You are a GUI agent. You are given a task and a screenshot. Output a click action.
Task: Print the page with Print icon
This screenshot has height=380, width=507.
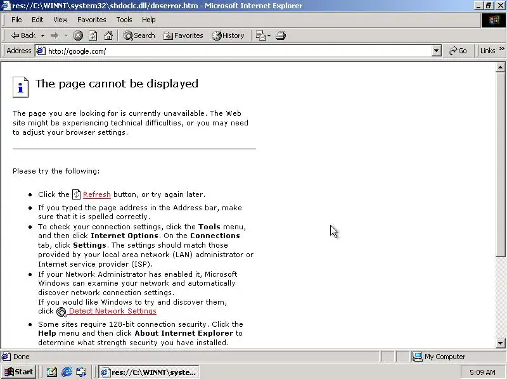coord(281,35)
